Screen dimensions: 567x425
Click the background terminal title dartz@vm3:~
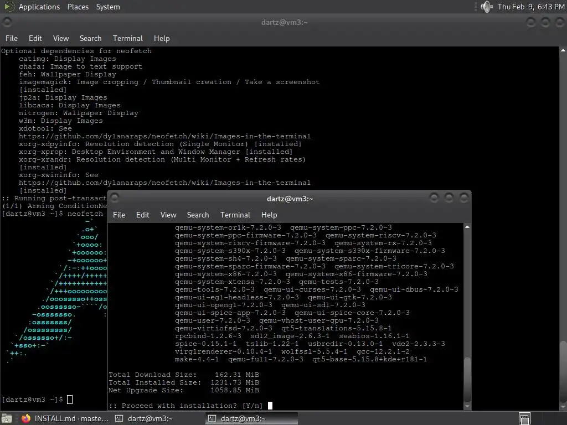tap(284, 22)
